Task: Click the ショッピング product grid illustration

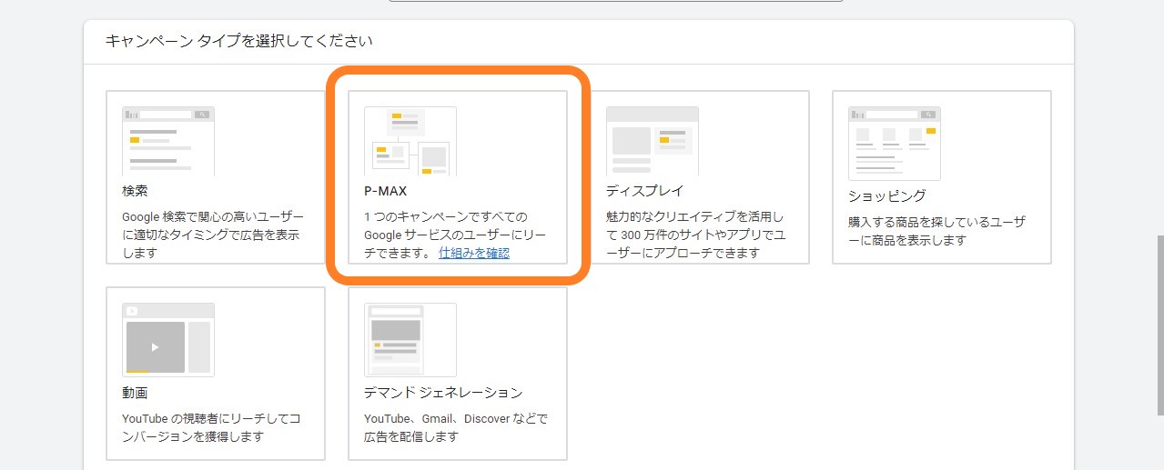Action: (x=895, y=144)
